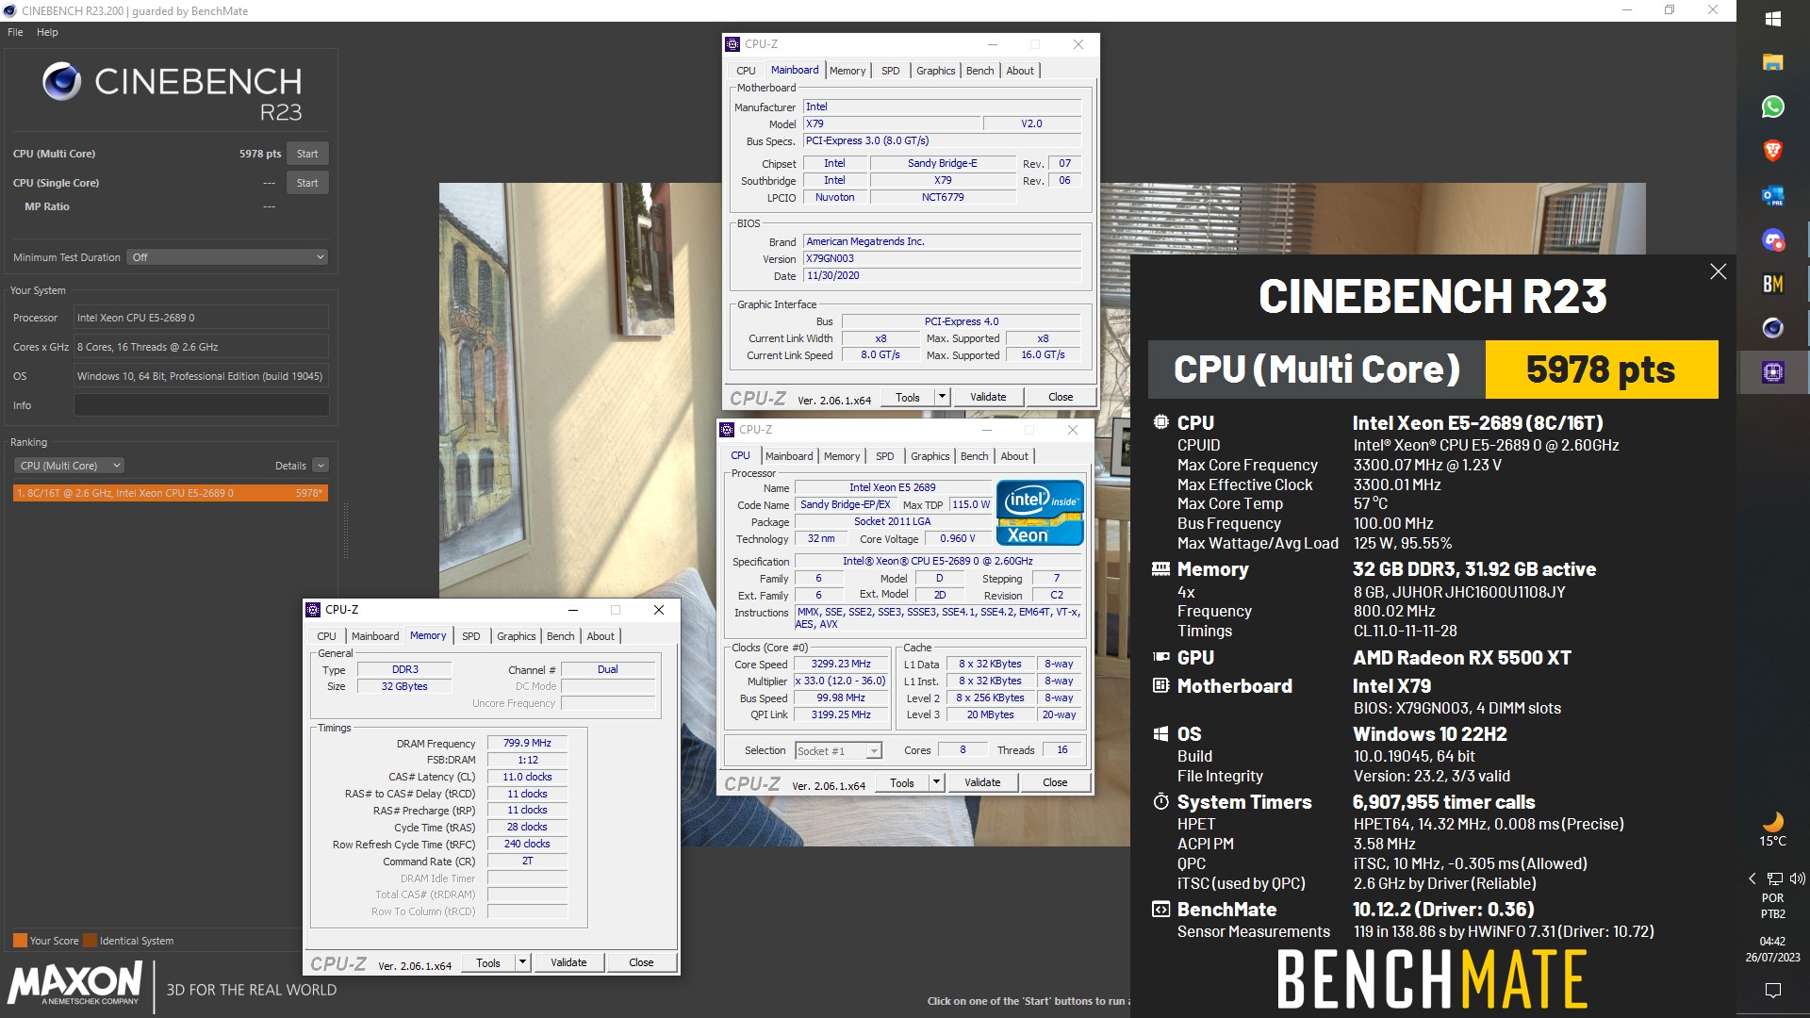The width and height of the screenshot is (1810, 1018).
Task: Click the 5978 pts BenchMate score
Action: point(1601,369)
